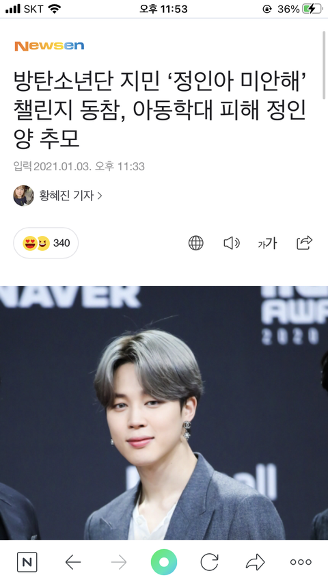Open the three-dot more menu
The image size is (328, 584).
[301, 562]
